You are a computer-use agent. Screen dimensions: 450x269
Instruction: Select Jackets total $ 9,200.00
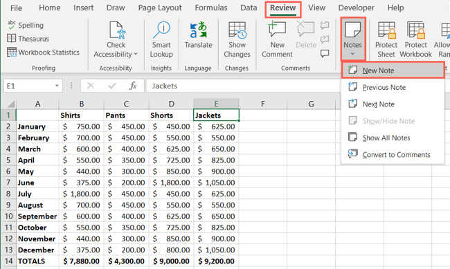[x=217, y=261]
